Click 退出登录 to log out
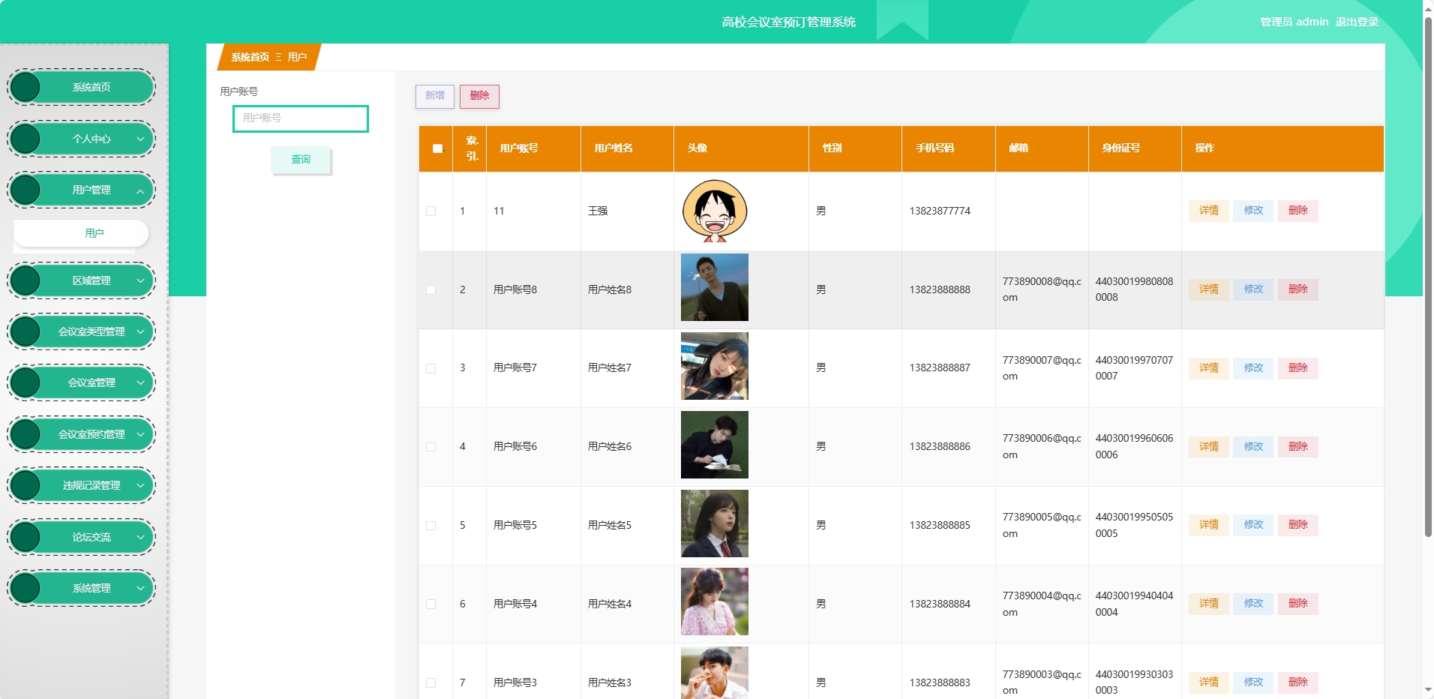The image size is (1434, 699). pyautogui.click(x=1357, y=22)
